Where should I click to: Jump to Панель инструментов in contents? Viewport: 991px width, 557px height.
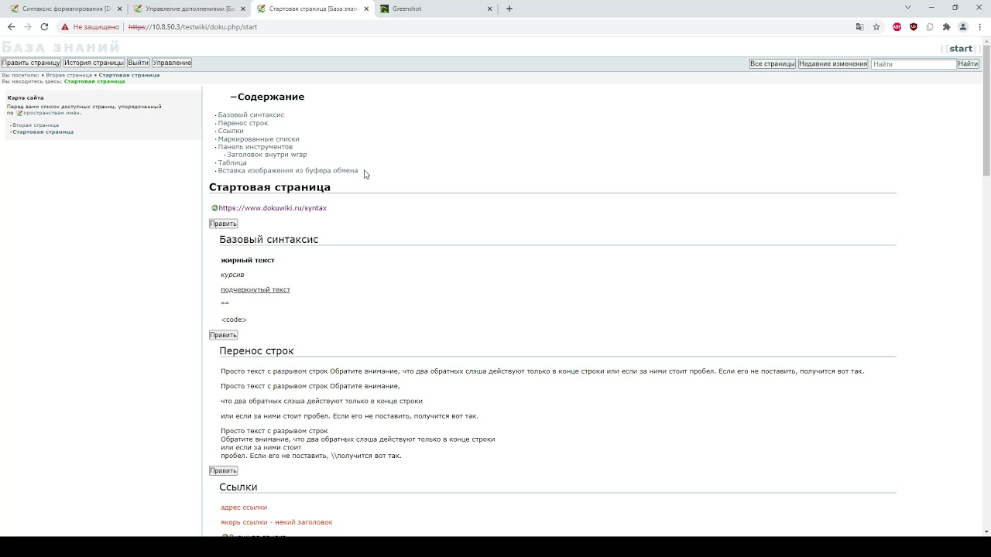(255, 147)
